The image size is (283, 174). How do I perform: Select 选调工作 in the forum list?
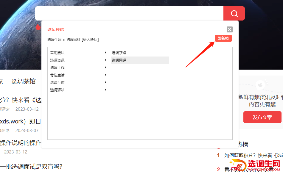tap(57, 68)
